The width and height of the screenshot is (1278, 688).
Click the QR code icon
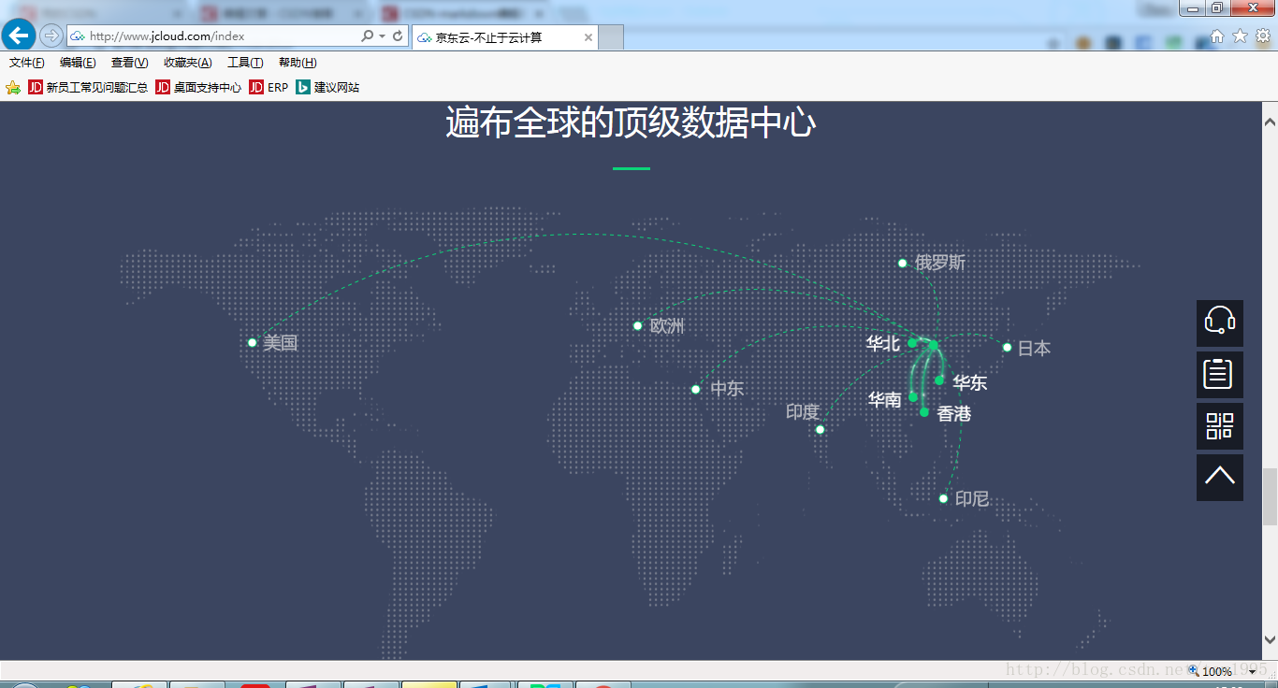pos(1220,426)
